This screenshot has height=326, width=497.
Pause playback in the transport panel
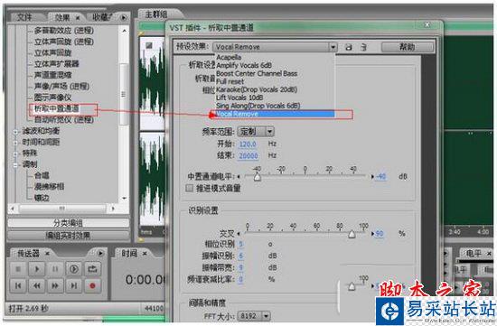click(x=55, y=269)
